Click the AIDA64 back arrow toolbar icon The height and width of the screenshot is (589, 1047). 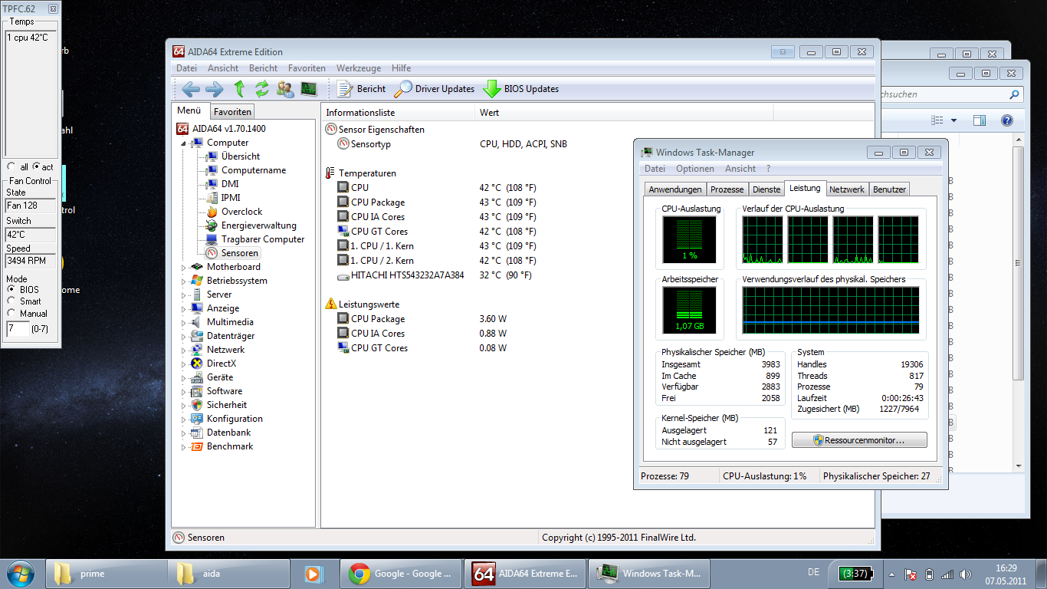point(191,89)
